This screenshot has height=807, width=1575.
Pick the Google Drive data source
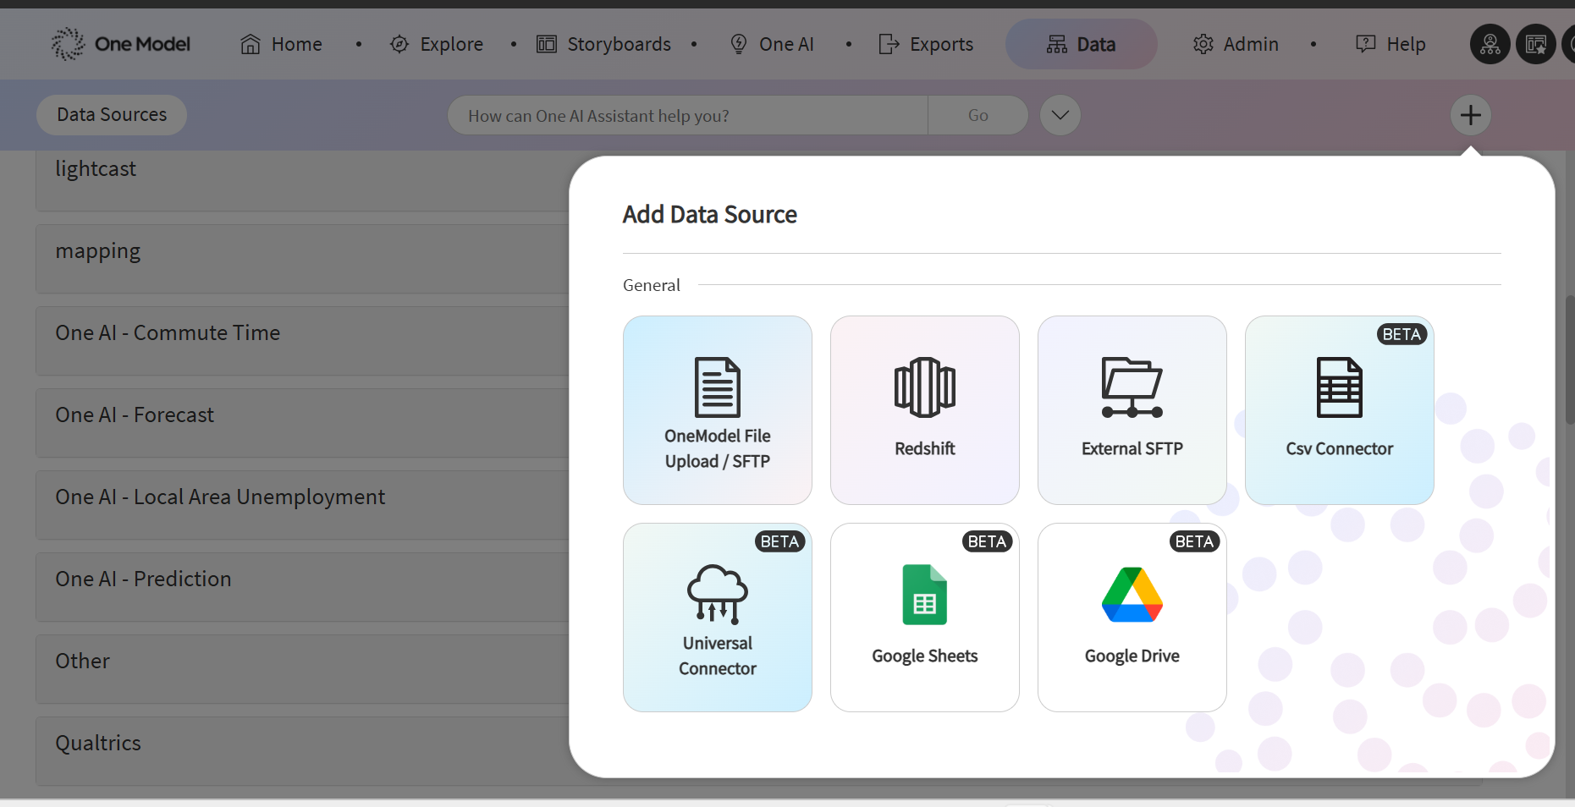1132,618
